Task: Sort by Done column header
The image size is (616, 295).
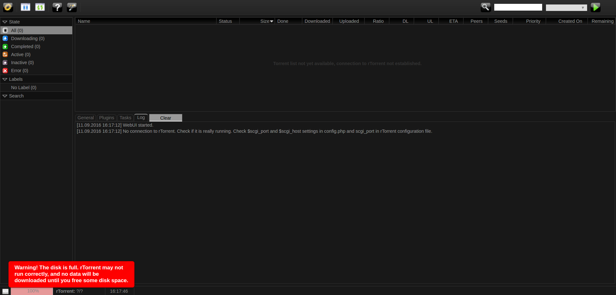Action: pos(288,21)
